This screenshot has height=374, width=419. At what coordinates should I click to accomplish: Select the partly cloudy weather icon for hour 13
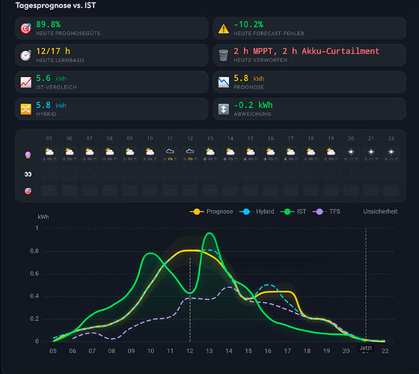point(210,152)
